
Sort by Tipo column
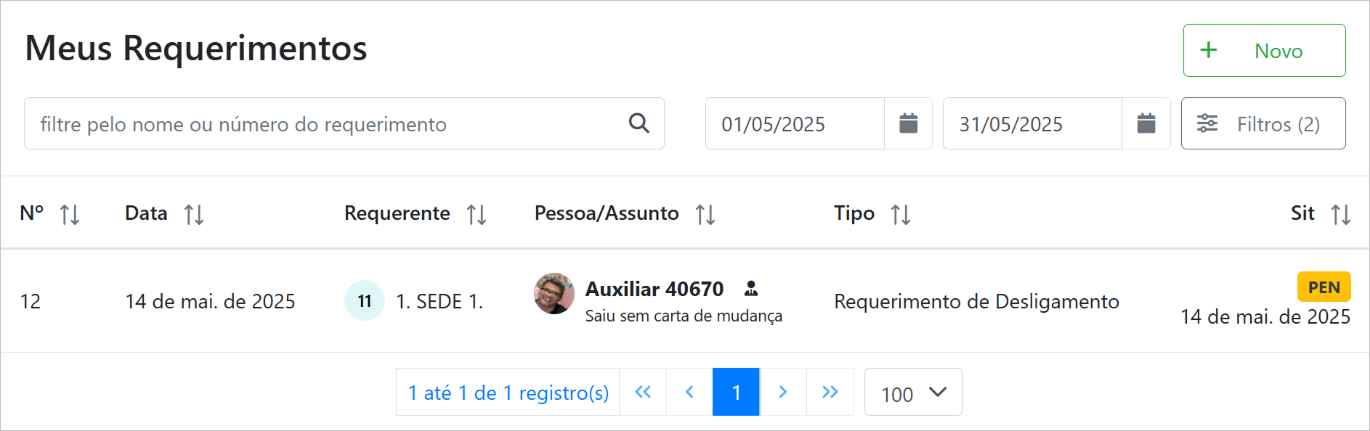(x=901, y=214)
